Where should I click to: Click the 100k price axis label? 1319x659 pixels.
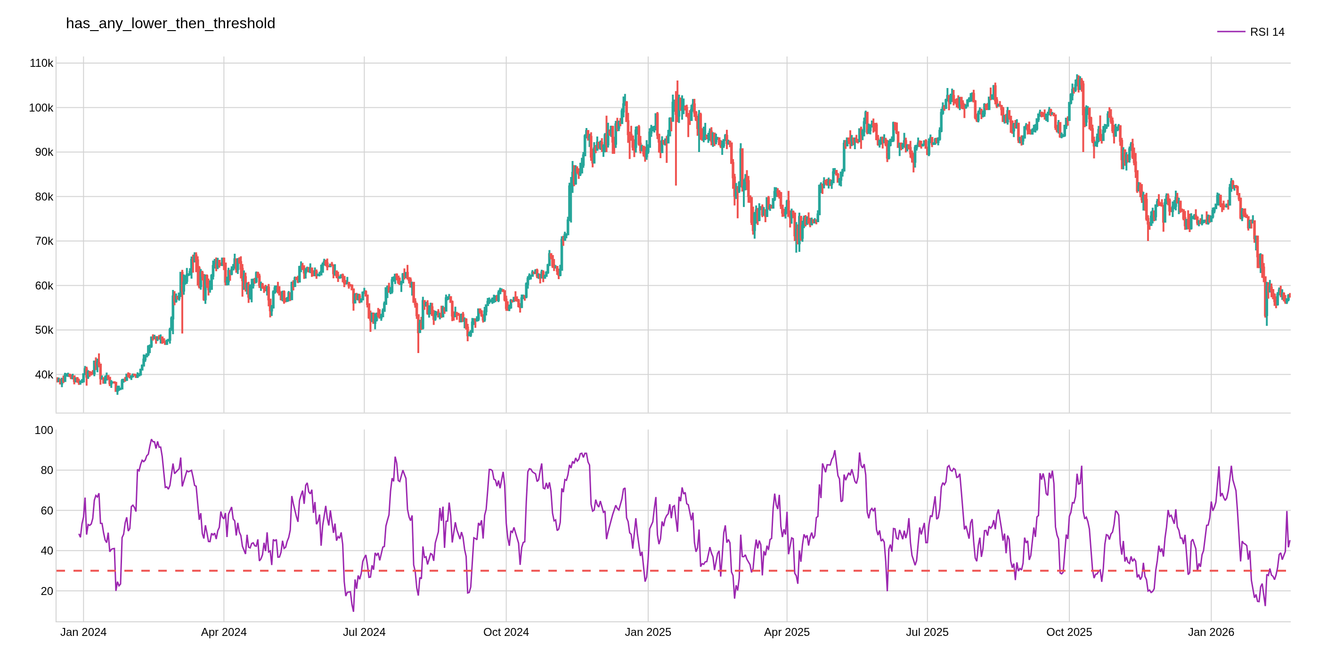(x=41, y=108)
